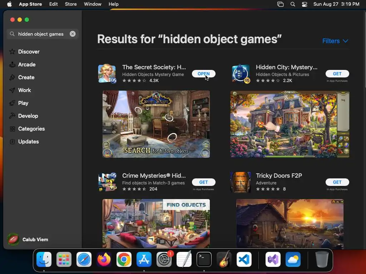Click the Updates download icon
This screenshot has height=274, width=366.
[x=12, y=141]
